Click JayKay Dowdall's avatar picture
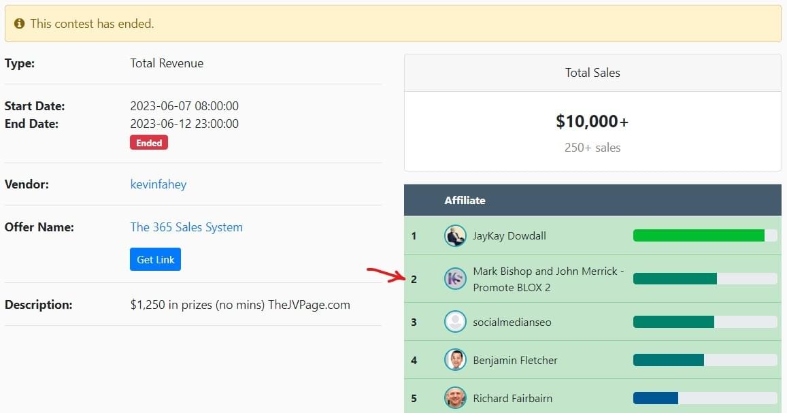 point(455,236)
